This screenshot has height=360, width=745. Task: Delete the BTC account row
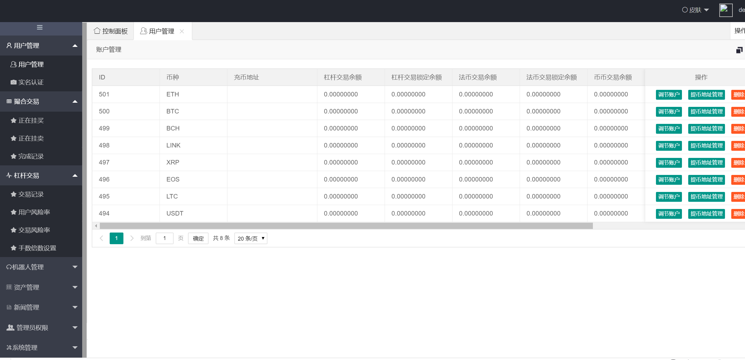click(x=738, y=112)
